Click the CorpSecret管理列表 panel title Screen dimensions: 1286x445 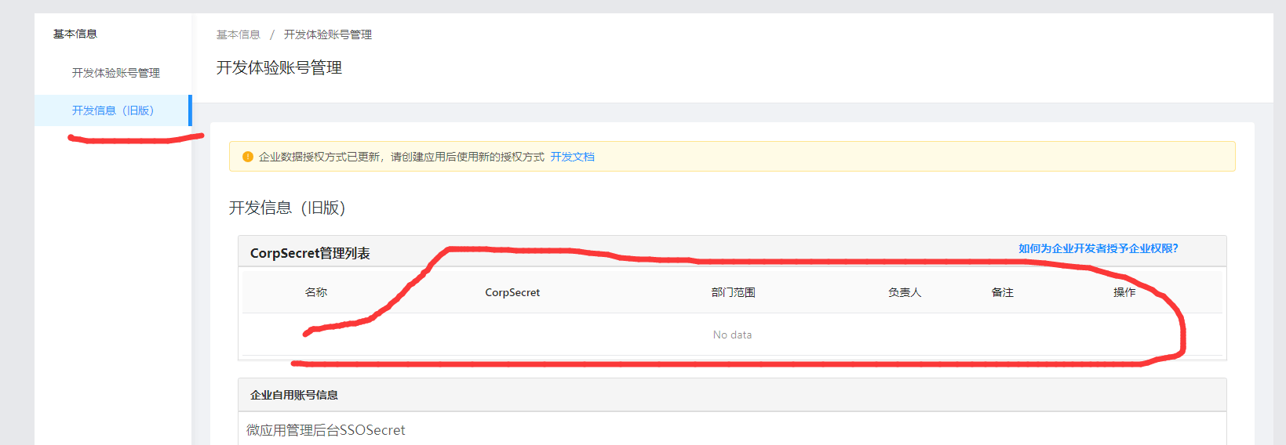coord(310,253)
